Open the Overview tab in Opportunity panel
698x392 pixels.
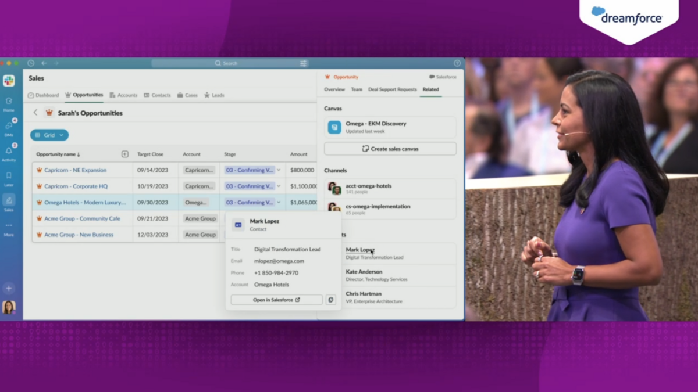tap(334, 89)
